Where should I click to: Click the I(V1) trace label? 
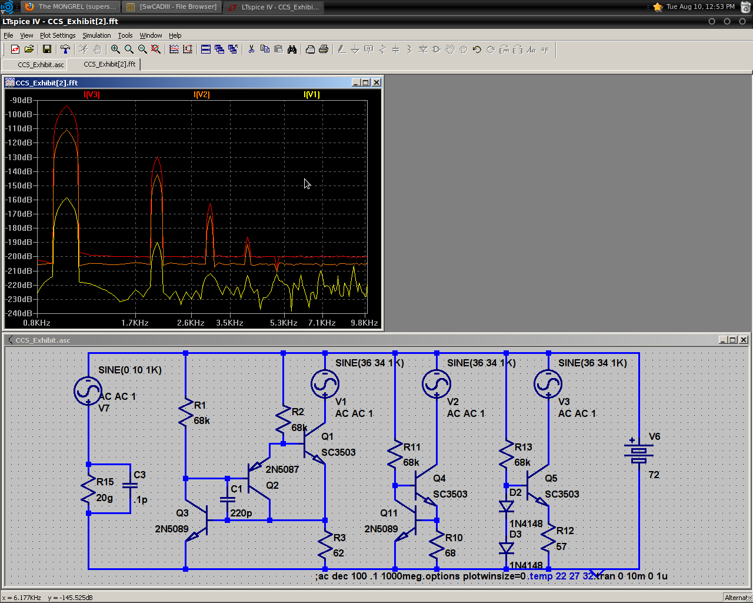pos(312,94)
